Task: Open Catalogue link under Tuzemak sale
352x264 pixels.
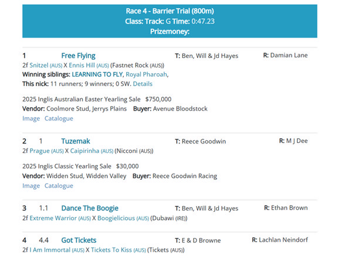Action: [59, 186]
